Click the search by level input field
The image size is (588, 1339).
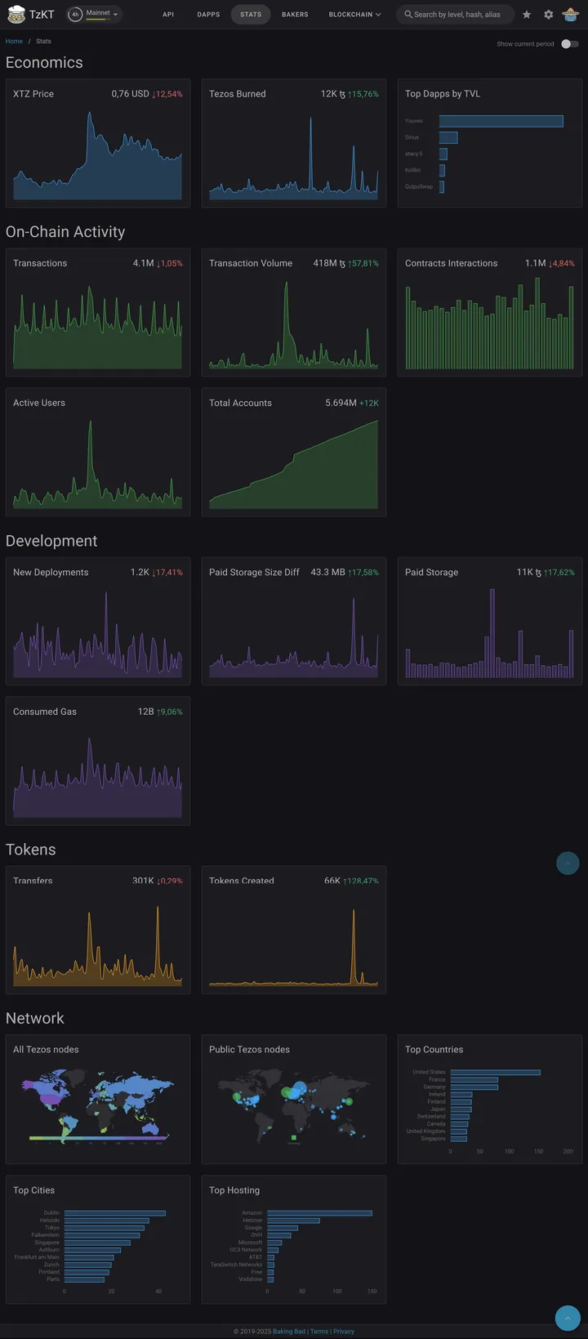coord(457,14)
